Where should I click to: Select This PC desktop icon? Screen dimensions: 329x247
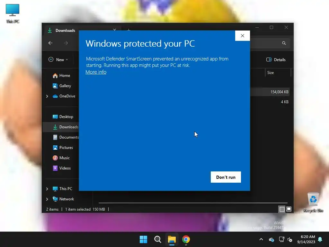click(13, 14)
